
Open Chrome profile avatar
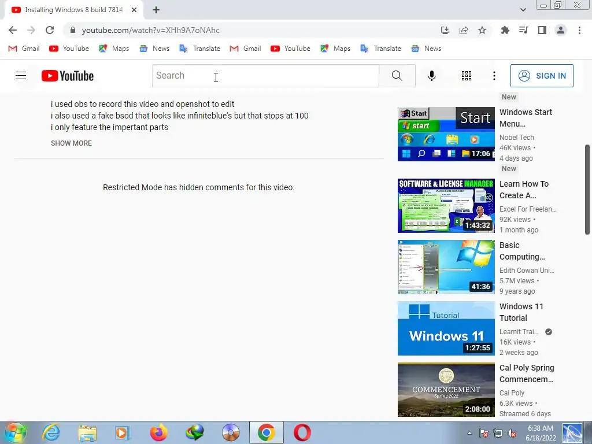click(561, 30)
